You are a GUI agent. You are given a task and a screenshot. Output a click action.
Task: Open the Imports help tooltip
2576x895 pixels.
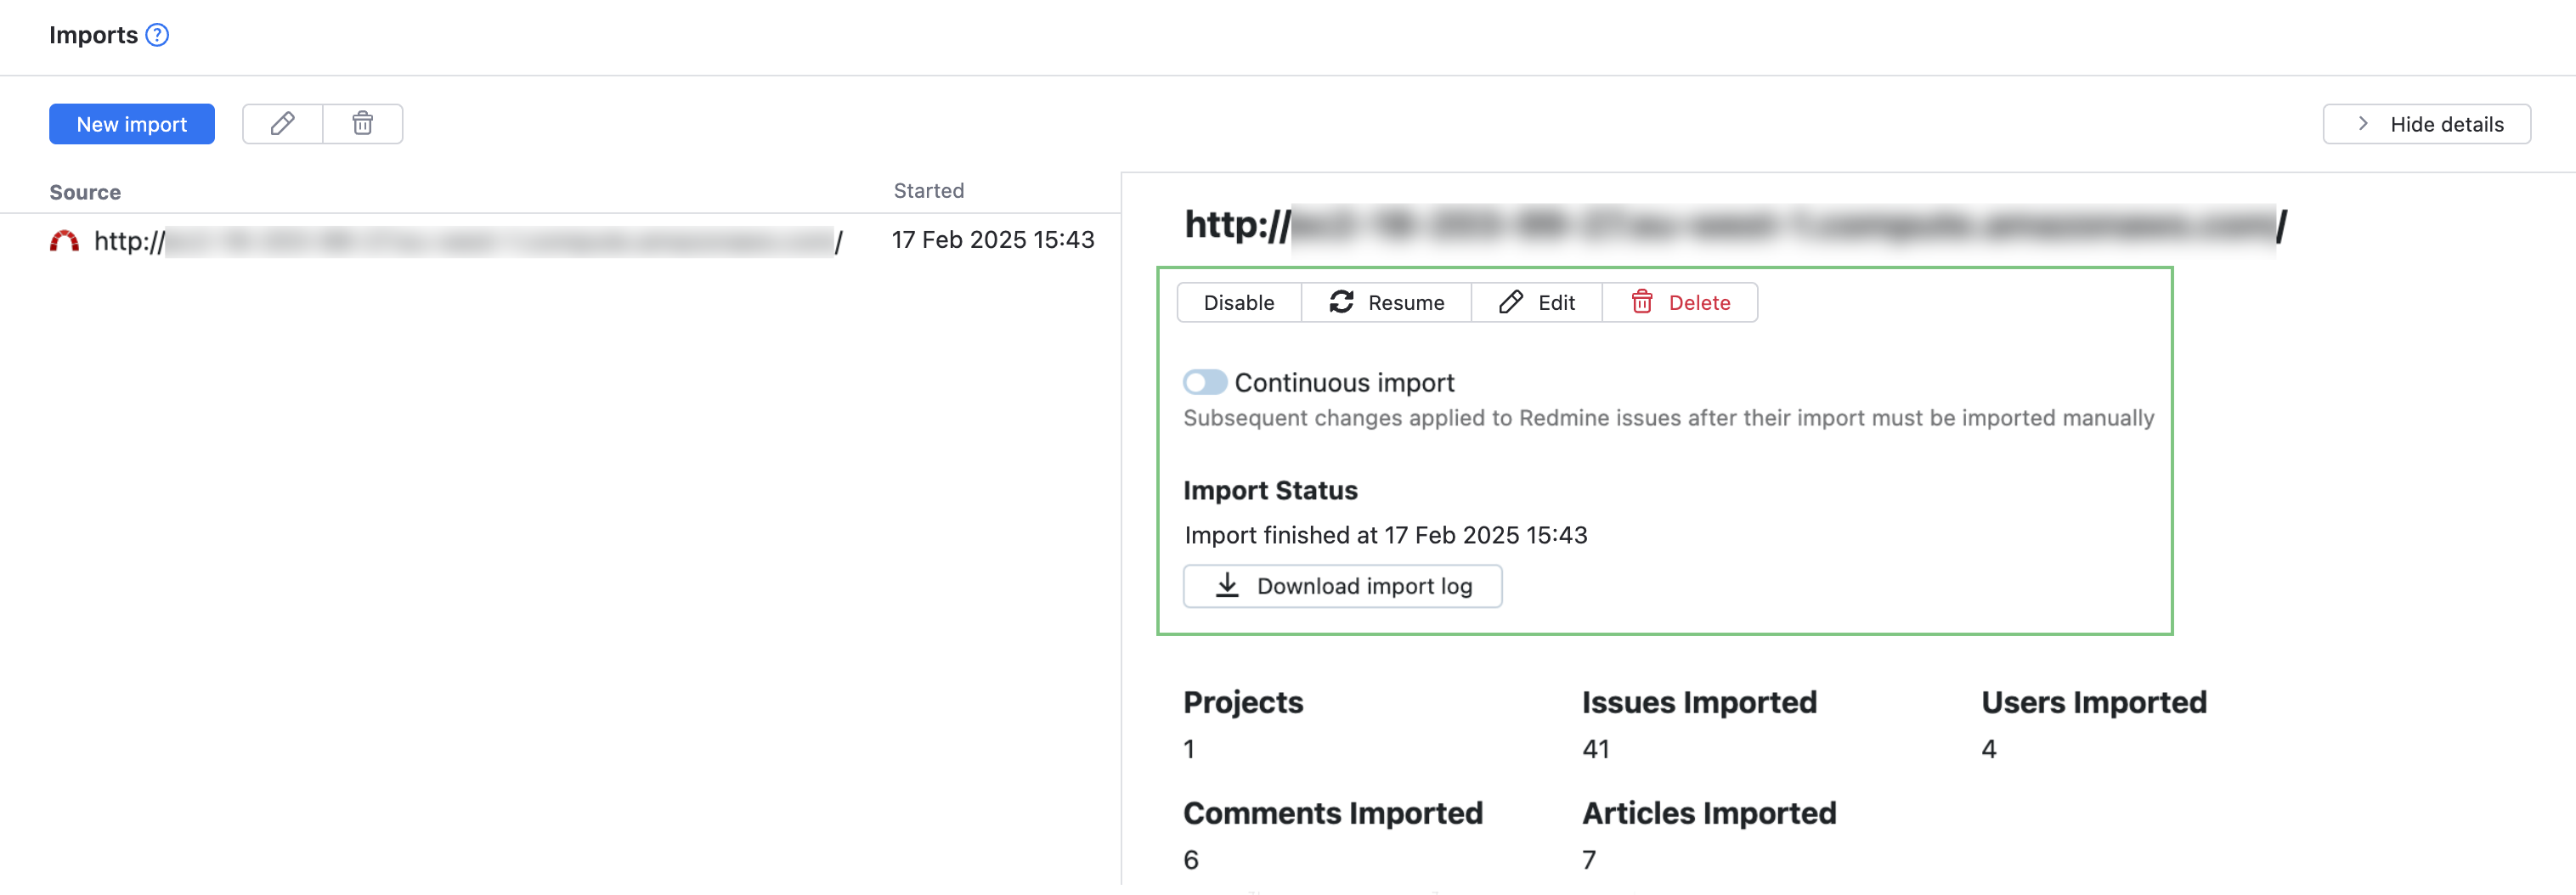(x=158, y=35)
